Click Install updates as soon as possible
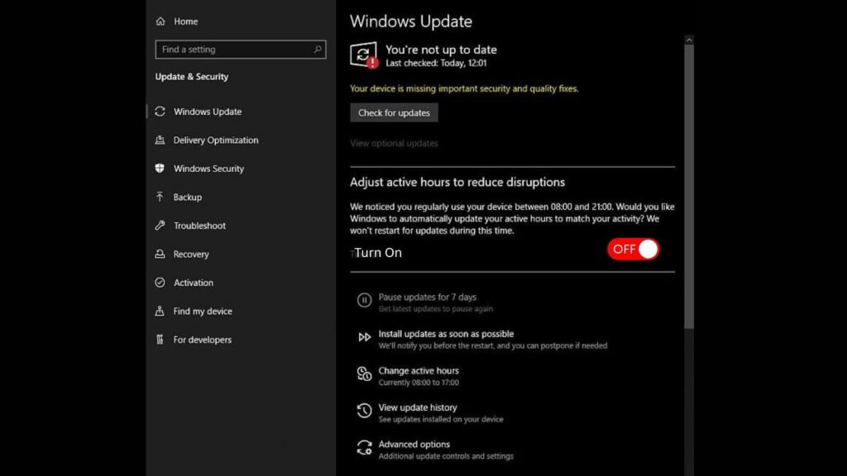Image resolution: width=847 pixels, height=476 pixels. [446, 334]
